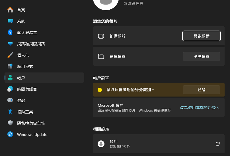This screenshot has width=230, height=156.
Task: Open Windows Update sync icon
Action: click(x=10, y=134)
